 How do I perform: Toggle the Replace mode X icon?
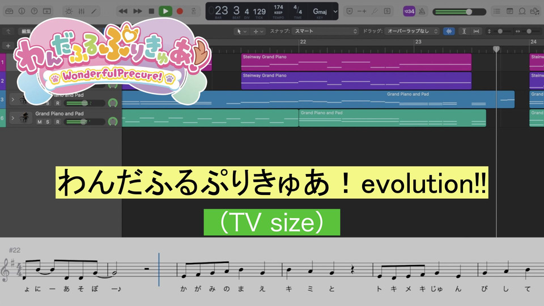(x=350, y=11)
